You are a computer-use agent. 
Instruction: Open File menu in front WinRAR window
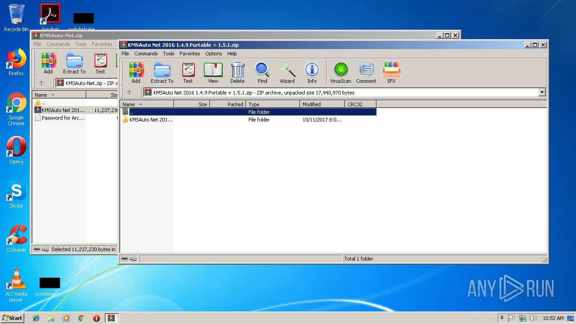click(125, 54)
